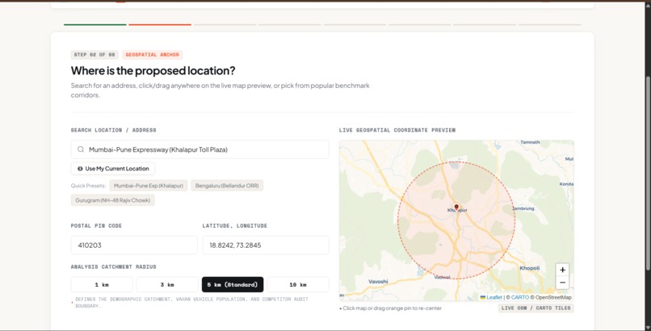Click the OpenStreetMap attribution text
The image size is (651, 331).
click(553, 297)
